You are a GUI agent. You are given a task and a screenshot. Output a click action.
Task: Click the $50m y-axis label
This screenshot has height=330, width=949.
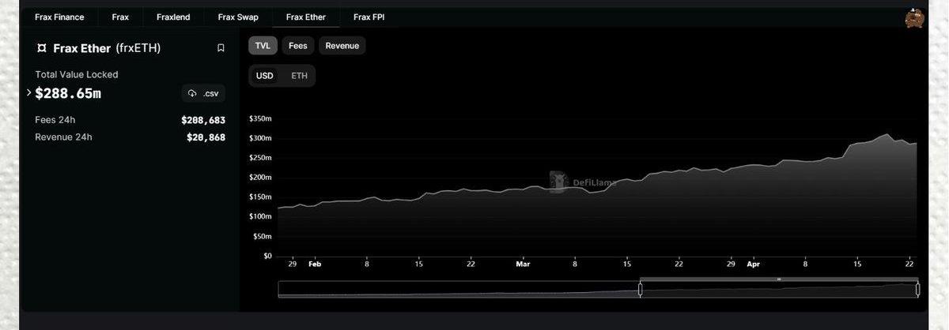pos(262,236)
